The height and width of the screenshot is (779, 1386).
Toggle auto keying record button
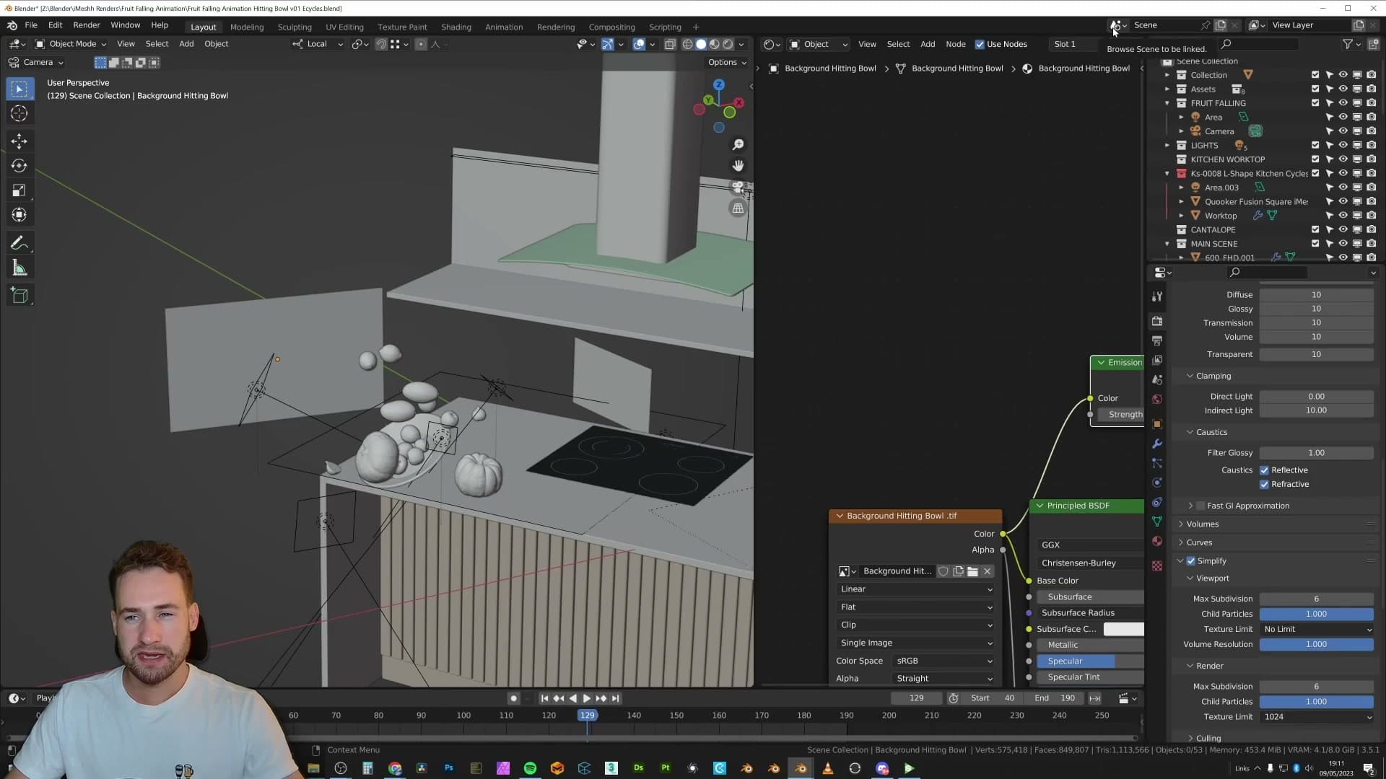click(x=513, y=698)
